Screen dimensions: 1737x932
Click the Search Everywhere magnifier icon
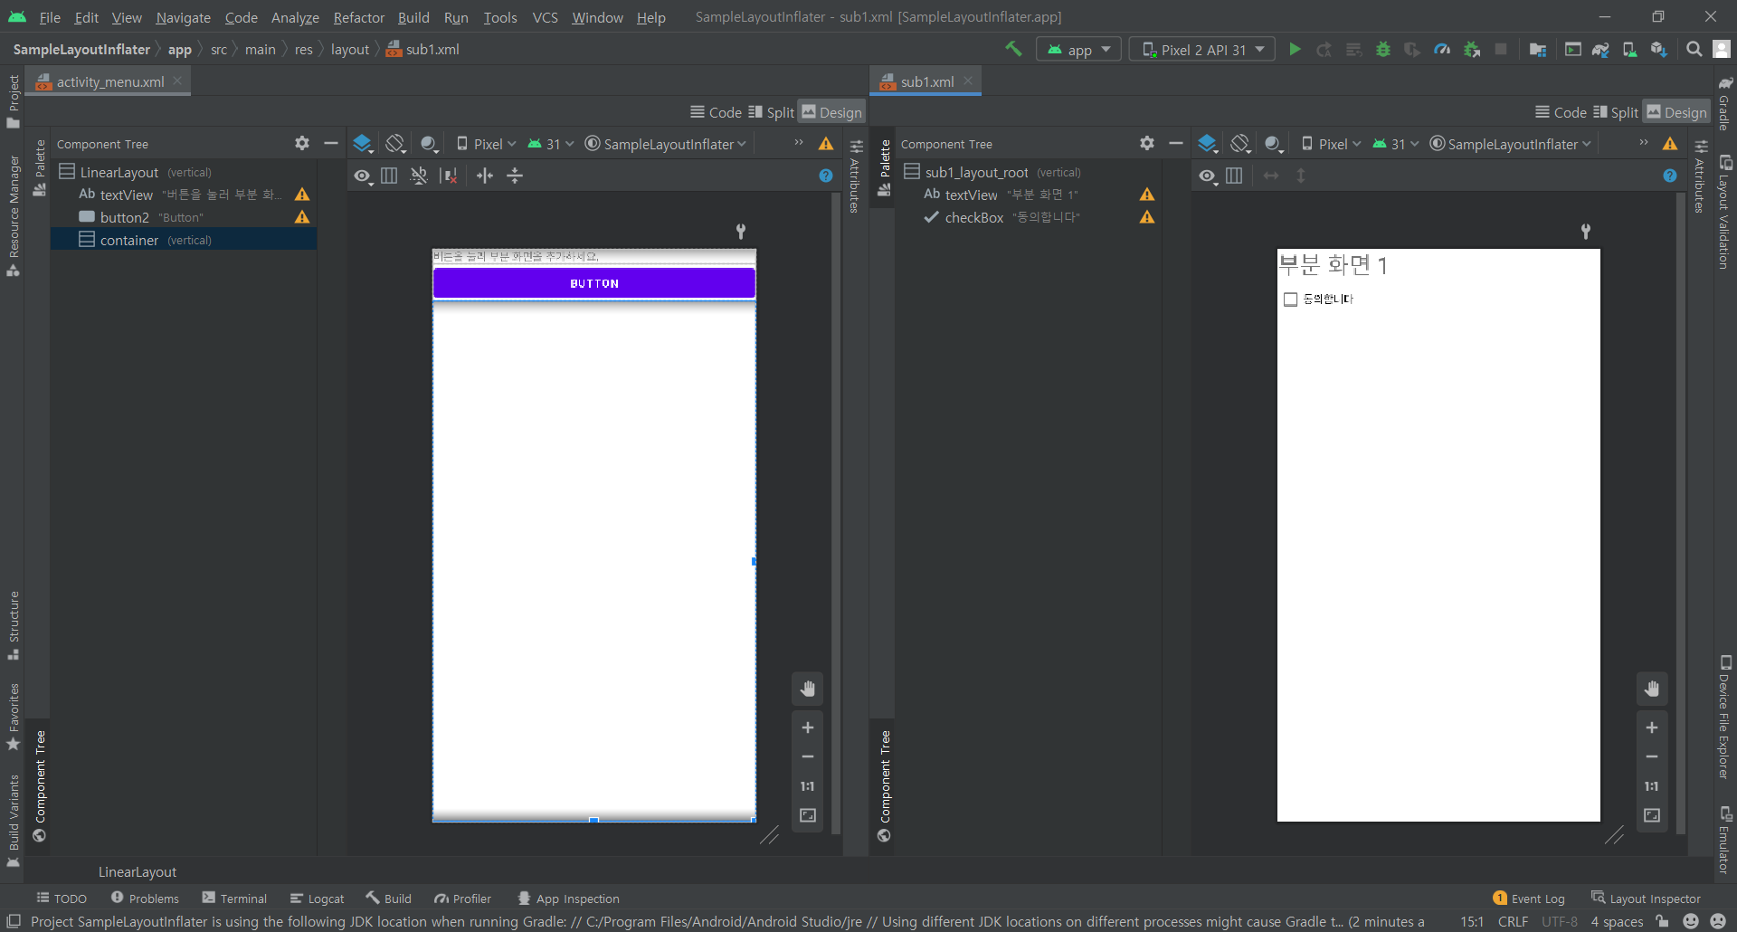point(1694,49)
